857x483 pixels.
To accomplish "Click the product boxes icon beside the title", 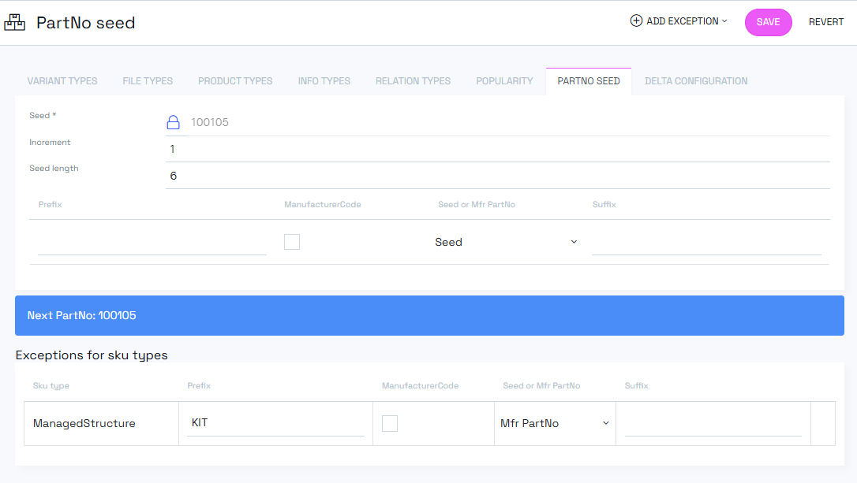I will pyautogui.click(x=15, y=23).
